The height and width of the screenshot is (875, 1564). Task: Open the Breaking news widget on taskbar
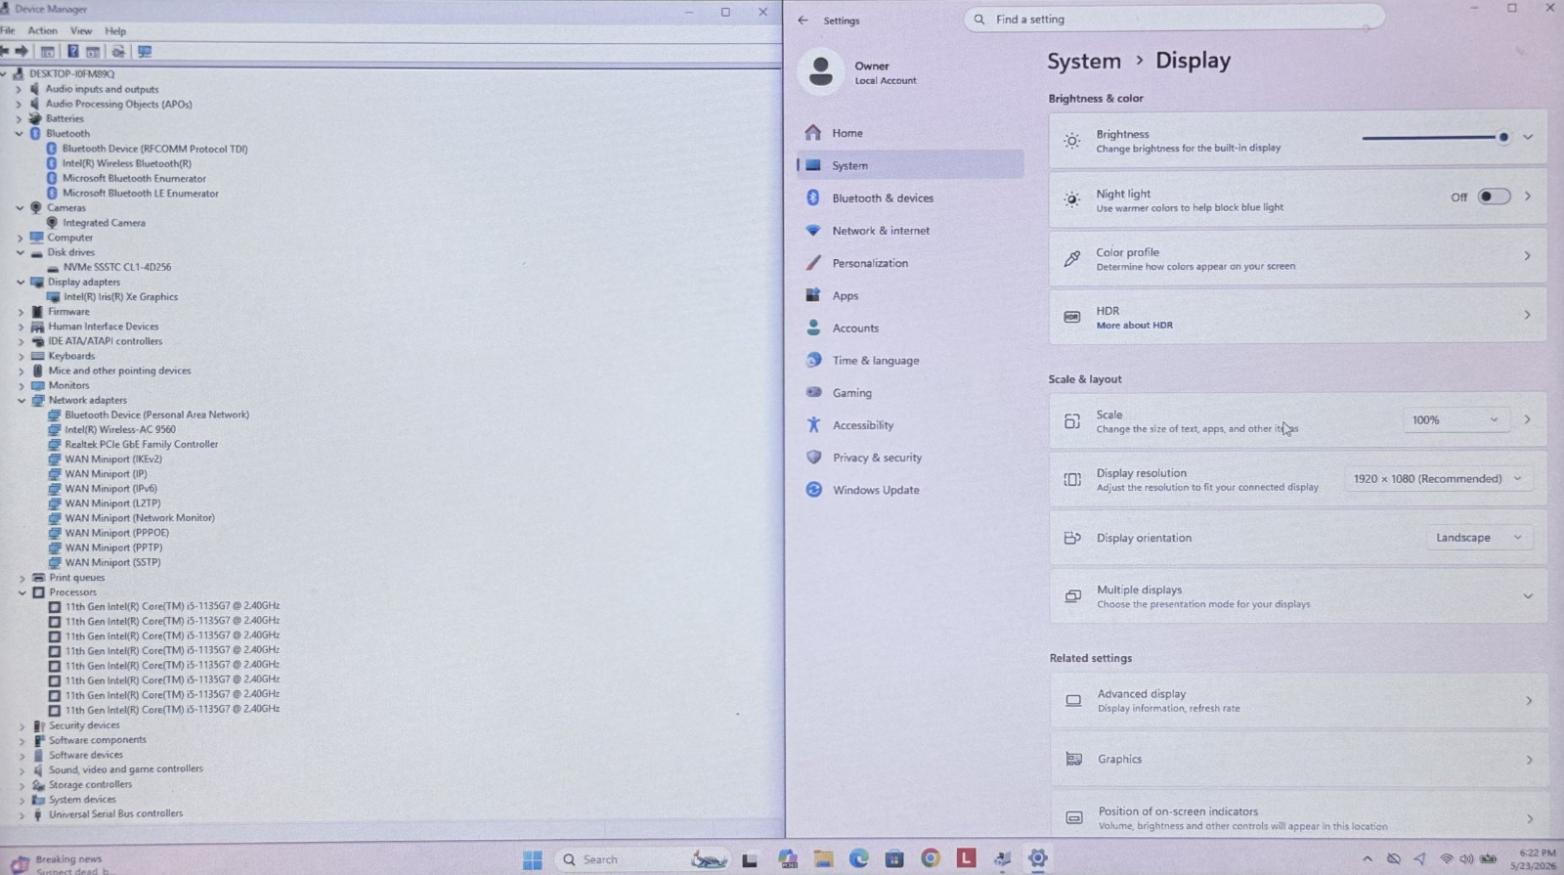coord(59,863)
